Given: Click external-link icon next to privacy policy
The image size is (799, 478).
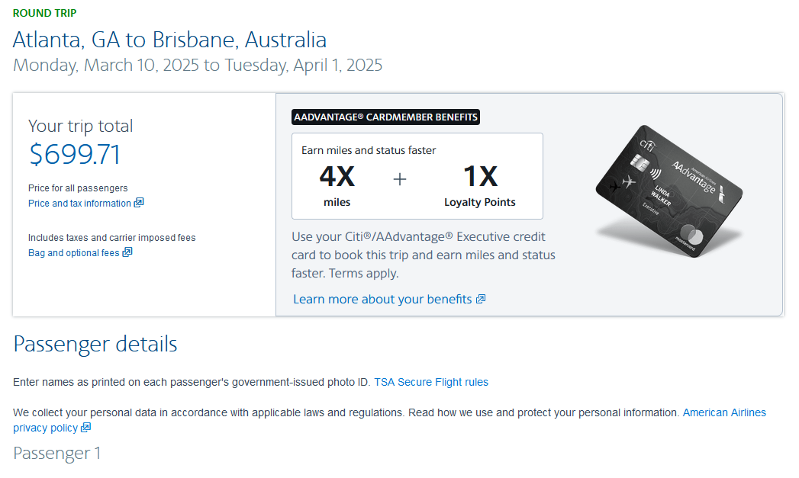Looking at the screenshot, I should tap(86, 428).
